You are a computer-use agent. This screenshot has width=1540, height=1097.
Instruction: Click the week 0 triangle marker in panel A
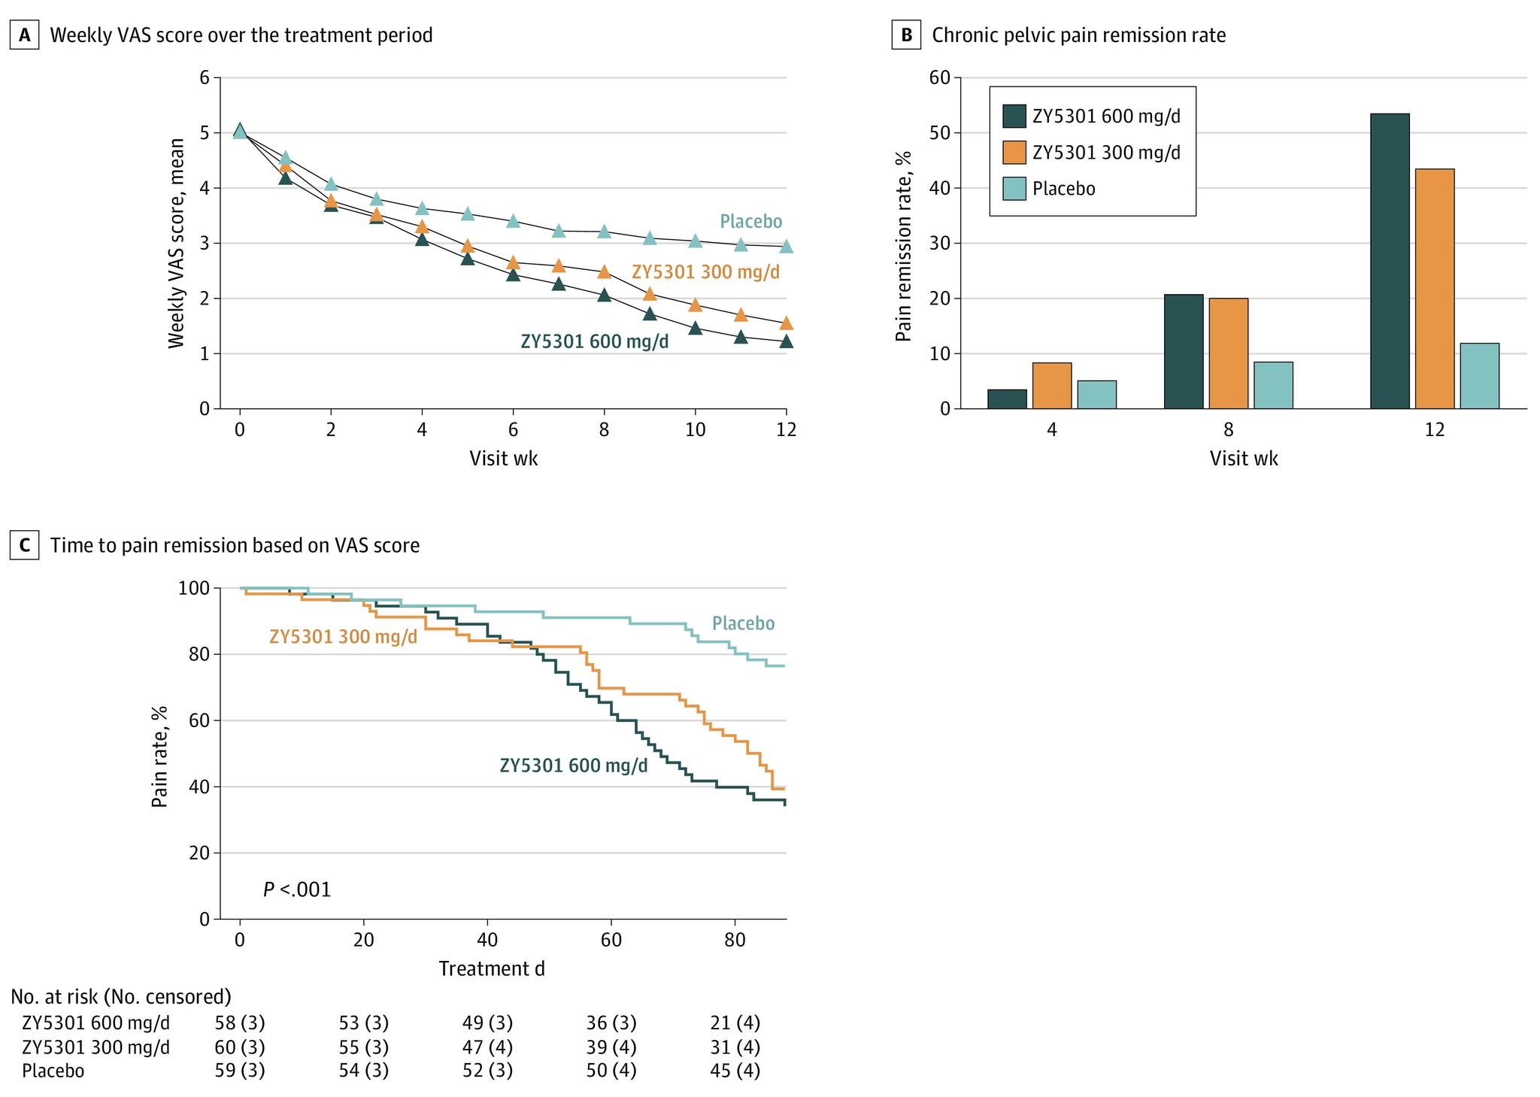tap(240, 132)
